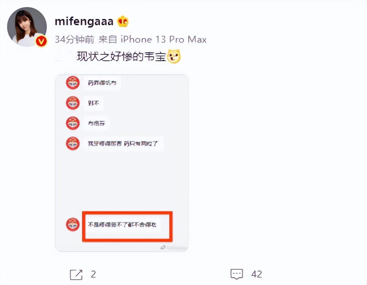Viewport: 367px width, 285px height.
Task: Click the orange verified V badge
Action: pos(41,41)
